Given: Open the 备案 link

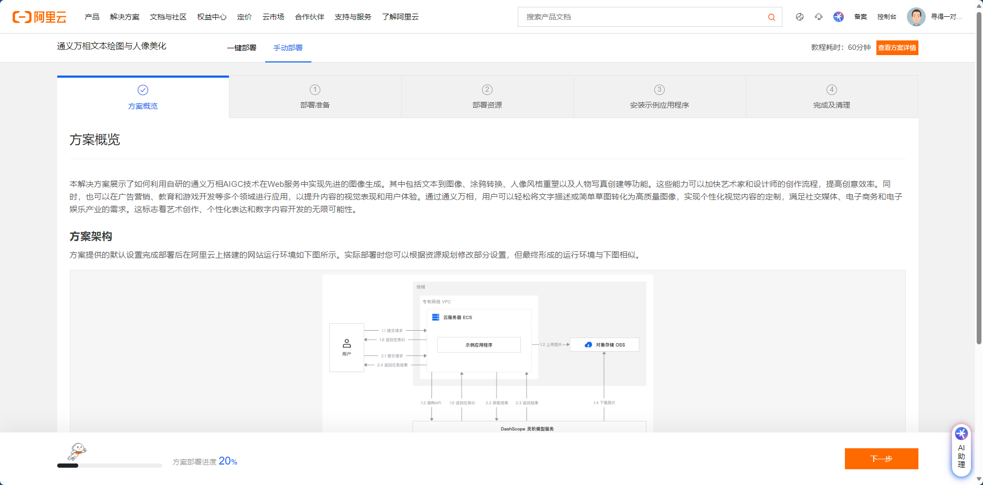Looking at the screenshot, I should (x=861, y=17).
